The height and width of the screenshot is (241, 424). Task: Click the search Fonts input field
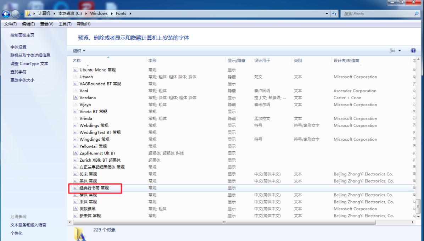click(x=378, y=13)
